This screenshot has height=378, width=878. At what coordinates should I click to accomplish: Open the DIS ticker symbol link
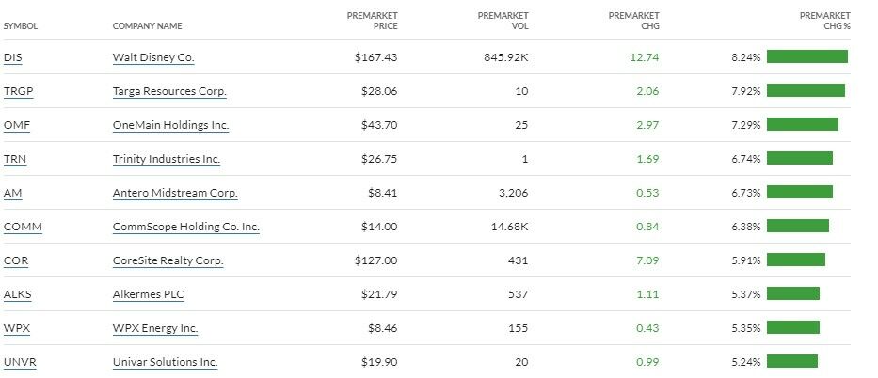pyautogui.click(x=13, y=57)
